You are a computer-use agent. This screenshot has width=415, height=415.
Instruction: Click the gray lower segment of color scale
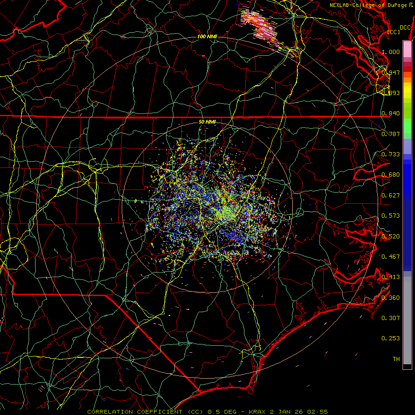(x=407, y=320)
